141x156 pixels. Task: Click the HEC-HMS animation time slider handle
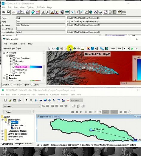tap(33, 111)
